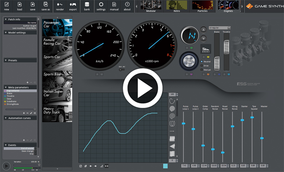Screen dimensions: 284x172
Task: Switch to the Modular model tab
Action: click(151, 6)
